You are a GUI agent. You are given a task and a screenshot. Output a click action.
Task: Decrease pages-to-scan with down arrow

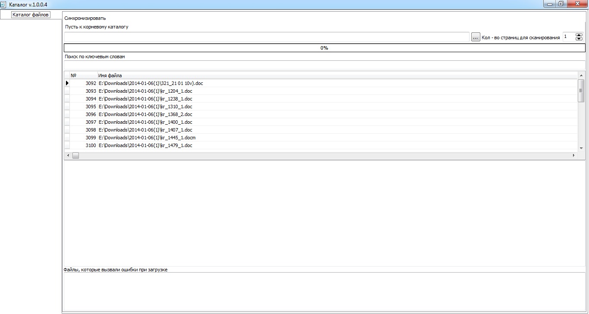coord(579,39)
